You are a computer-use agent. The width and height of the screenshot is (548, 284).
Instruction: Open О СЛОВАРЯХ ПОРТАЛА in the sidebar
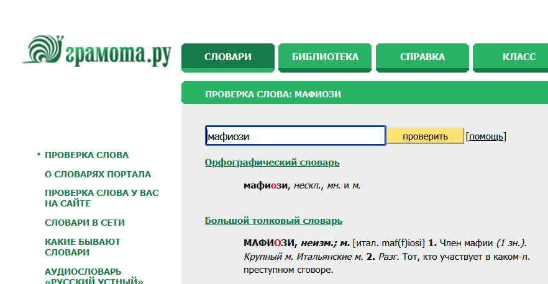click(98, 174)
